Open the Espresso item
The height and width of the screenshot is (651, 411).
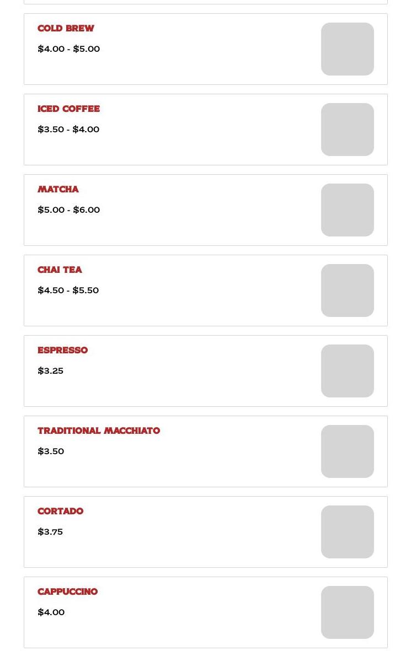pos(62,351)
